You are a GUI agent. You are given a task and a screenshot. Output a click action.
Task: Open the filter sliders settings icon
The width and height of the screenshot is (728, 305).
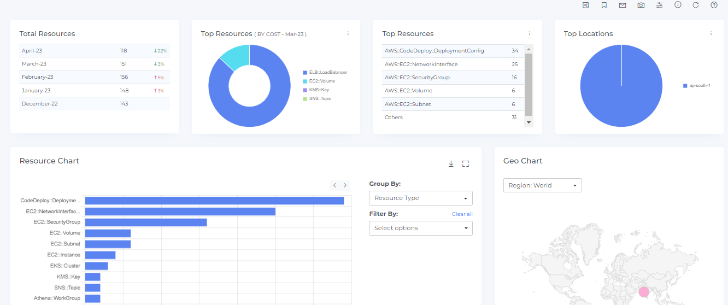(659, 5)
